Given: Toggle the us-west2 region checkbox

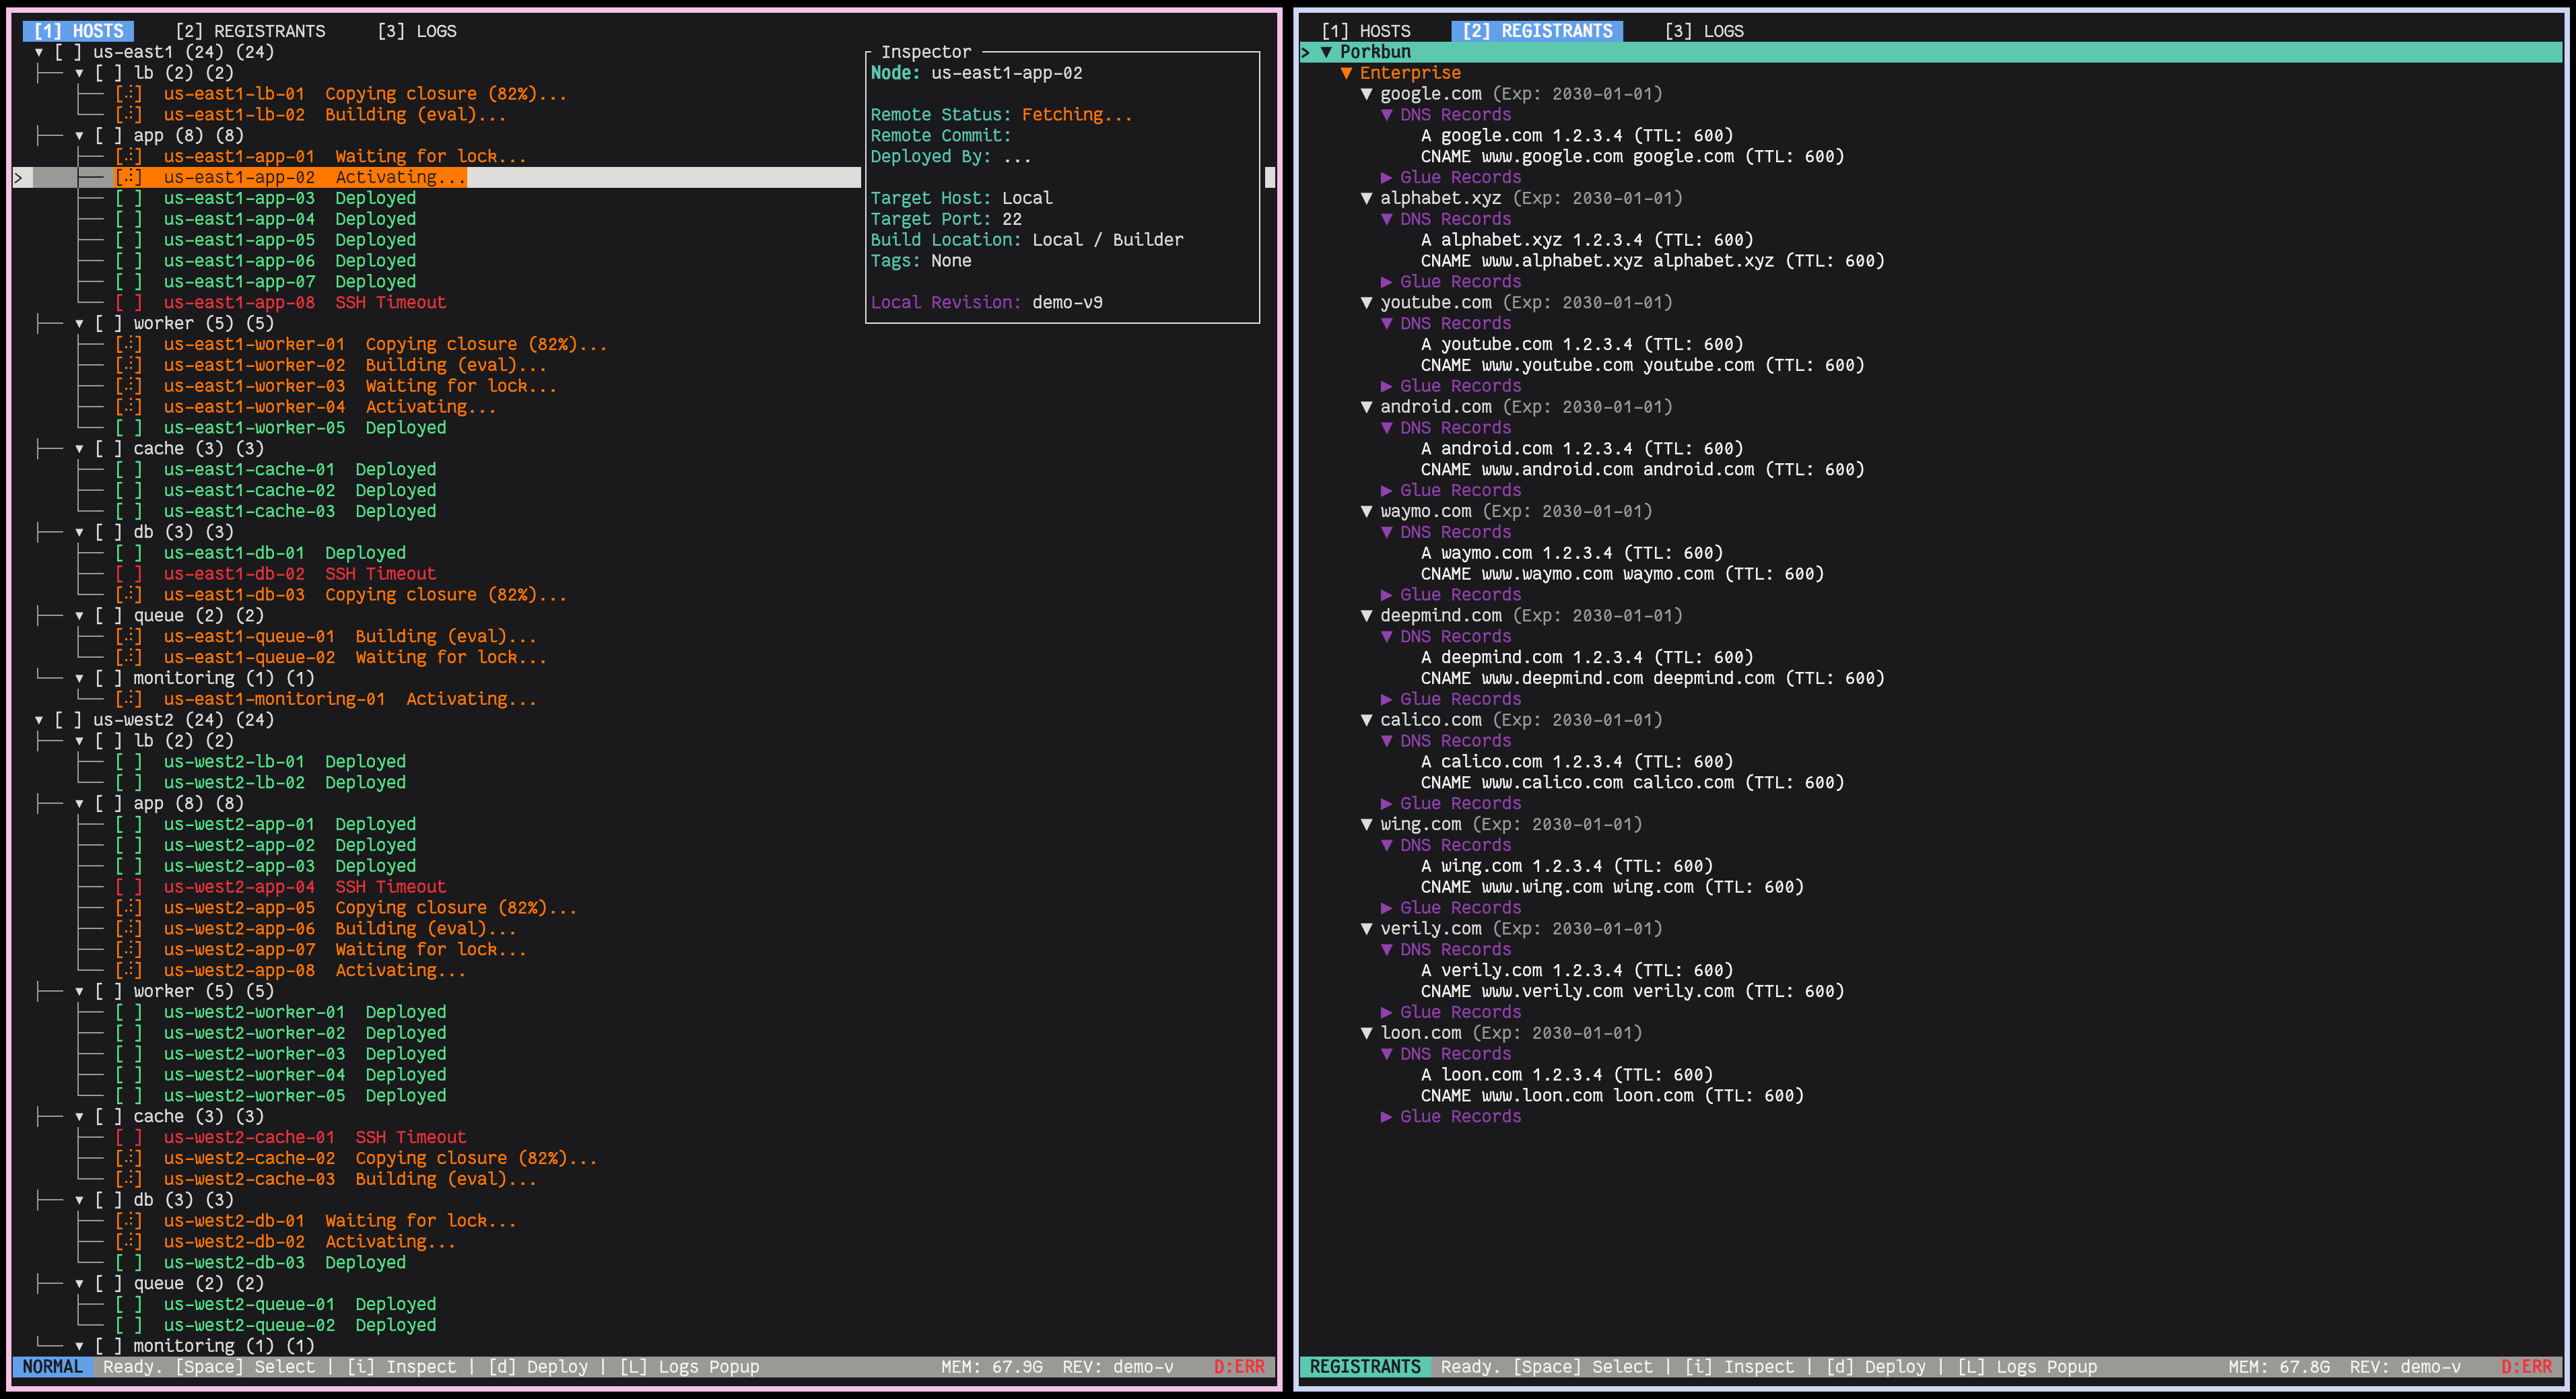Looking at the screenshot, I should click(x=68, y=720).
